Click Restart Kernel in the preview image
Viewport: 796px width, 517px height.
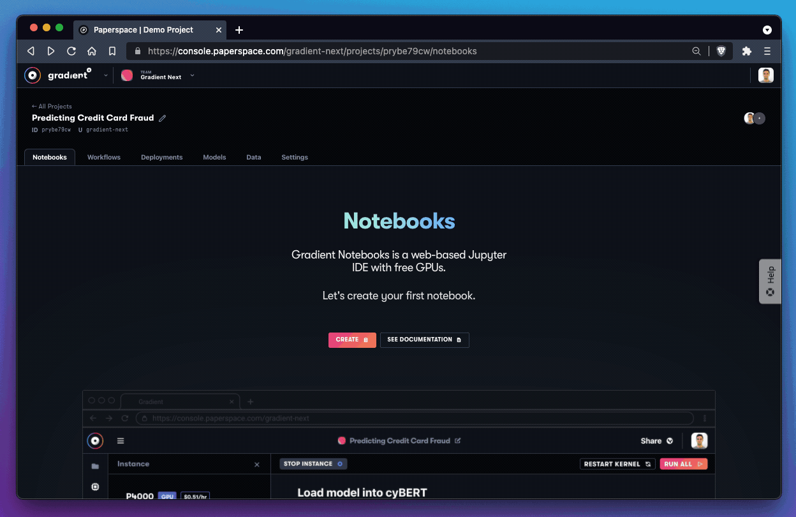(617, 464)
